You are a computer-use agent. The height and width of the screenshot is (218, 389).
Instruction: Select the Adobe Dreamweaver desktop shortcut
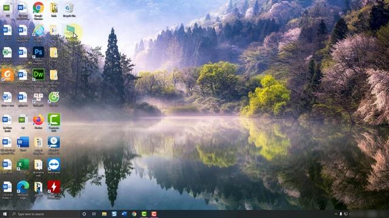point(38,74)
